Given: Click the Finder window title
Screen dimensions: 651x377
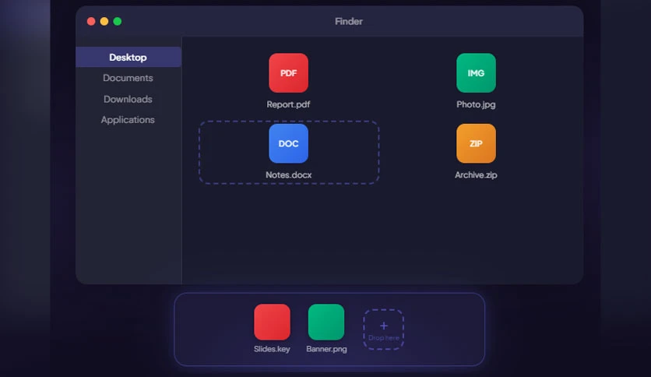Looking at the screenshot, I should pyautogui.click(x=349, y=21).
